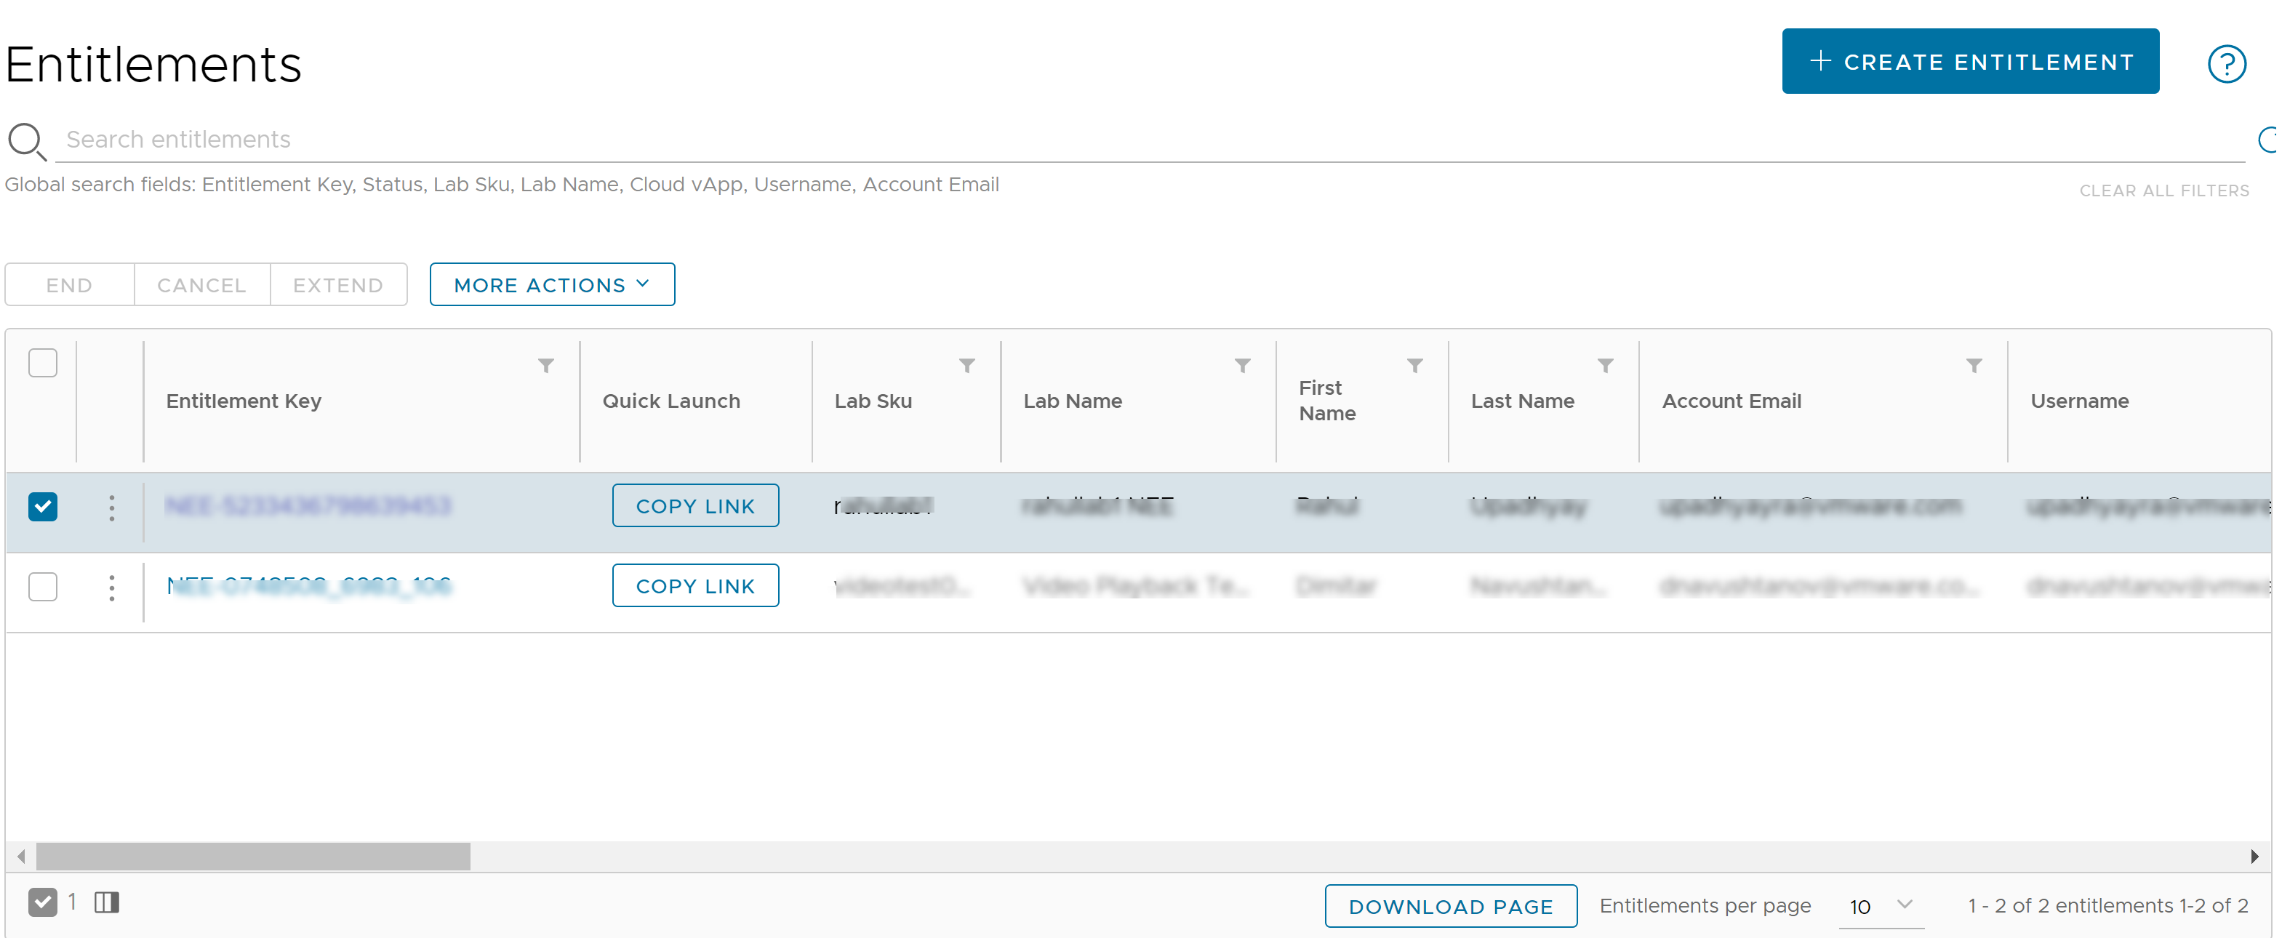2282x938 pixels.
Task: Click the Create Entitlement button
Action: click(1969, 61)
